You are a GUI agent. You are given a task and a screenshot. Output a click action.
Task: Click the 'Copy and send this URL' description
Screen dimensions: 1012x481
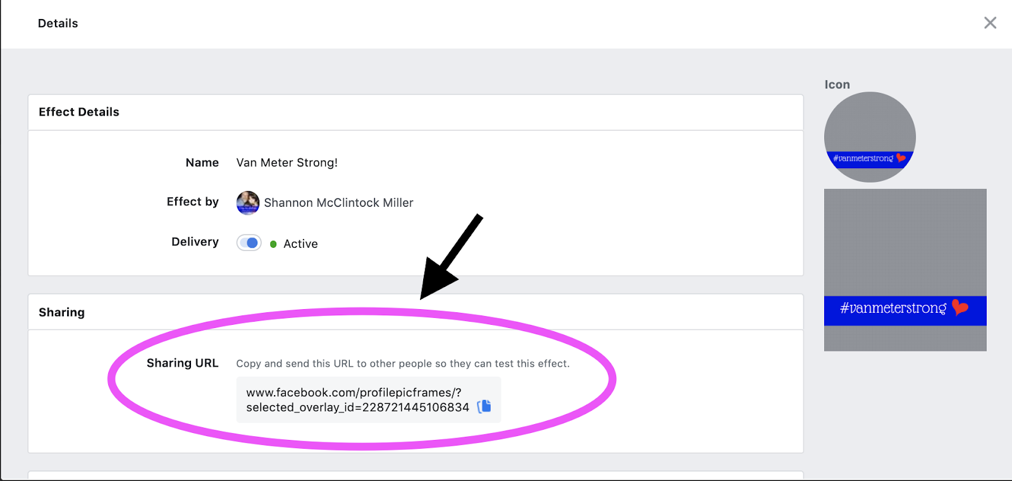[403, 363]
